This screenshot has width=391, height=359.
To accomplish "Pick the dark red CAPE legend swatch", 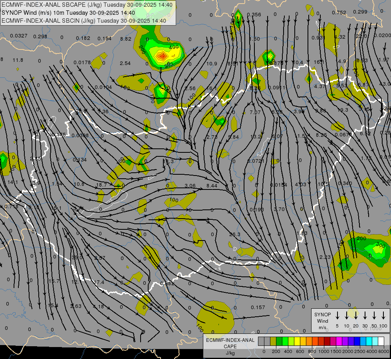I will [327, 341].
